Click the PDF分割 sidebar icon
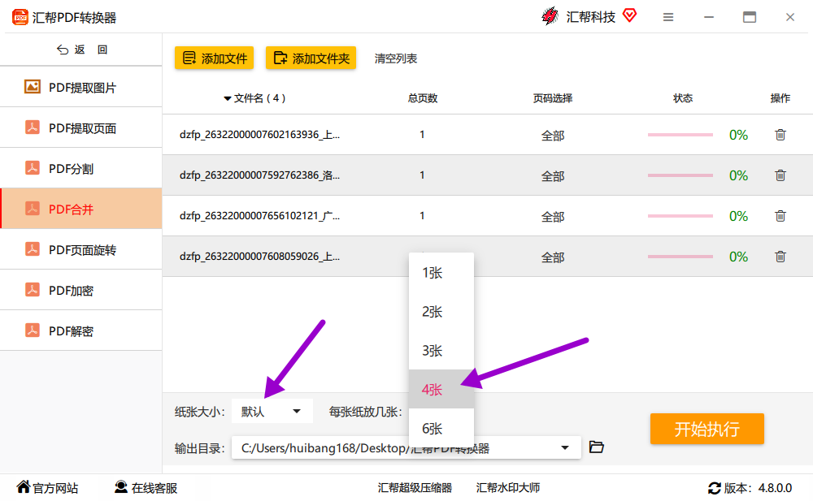The height and width of the screenshot is (501, 813). tap(33, 168)
